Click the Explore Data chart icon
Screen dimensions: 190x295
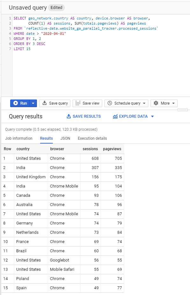tap(115, 116)
